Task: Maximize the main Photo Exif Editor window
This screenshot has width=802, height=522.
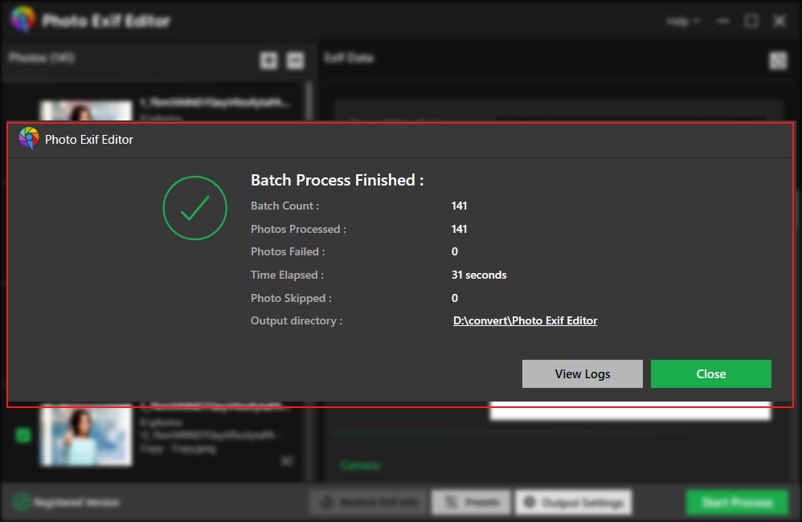Action: (751, 21)
